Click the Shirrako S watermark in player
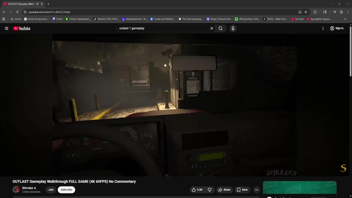This screenshot has height=198, width=352. click(343, 168)
